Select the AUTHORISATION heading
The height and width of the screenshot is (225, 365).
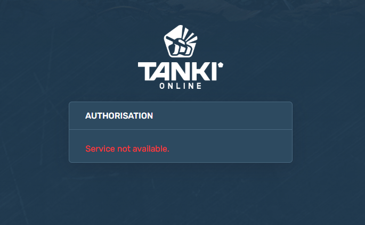[x=119, y=116]
